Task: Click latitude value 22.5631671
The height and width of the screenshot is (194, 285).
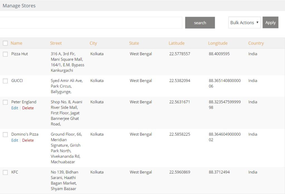Action: click(180, 102)
